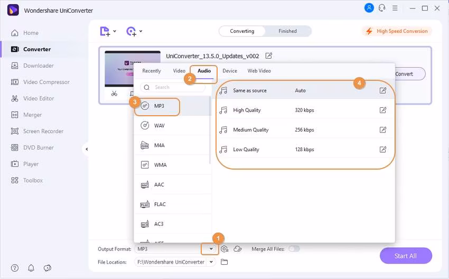The width and height of the screenshot is (449, 279).
Task: Open output format settings gear icon
Action: pos(224,249)
